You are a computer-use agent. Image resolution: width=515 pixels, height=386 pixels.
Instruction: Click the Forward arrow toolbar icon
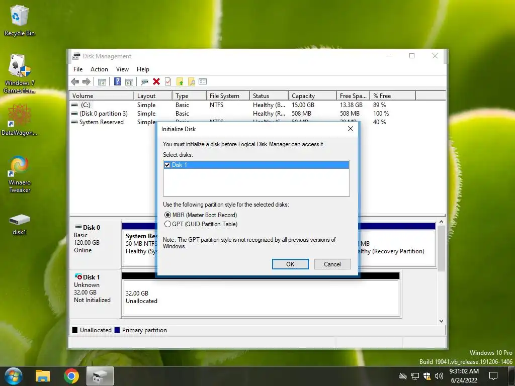[x=87, y=82]
